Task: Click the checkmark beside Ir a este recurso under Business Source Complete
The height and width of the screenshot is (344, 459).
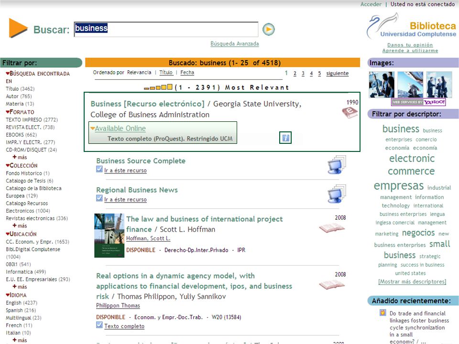Action: [x=99, y=169]
